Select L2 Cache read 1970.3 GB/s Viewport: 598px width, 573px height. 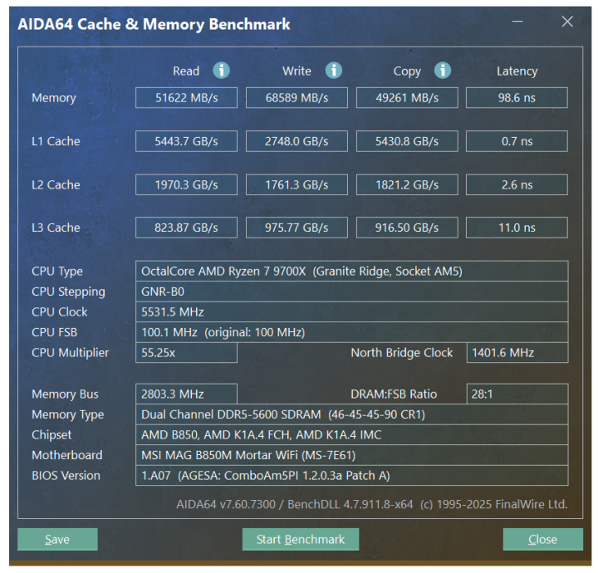(x=187, y=185)
